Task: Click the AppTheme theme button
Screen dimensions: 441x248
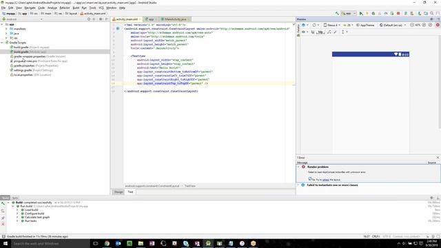Action: 365,25
